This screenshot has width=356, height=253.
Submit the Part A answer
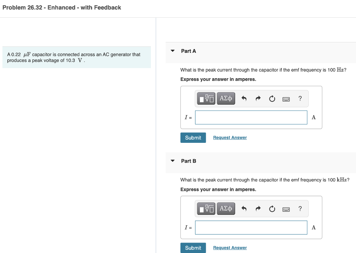click(x=193, y=138)
